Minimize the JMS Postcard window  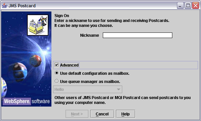(x=180, y=6)
